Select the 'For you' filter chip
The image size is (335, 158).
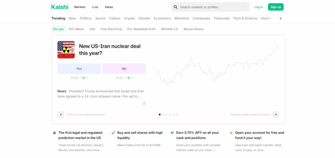[58, 29]
